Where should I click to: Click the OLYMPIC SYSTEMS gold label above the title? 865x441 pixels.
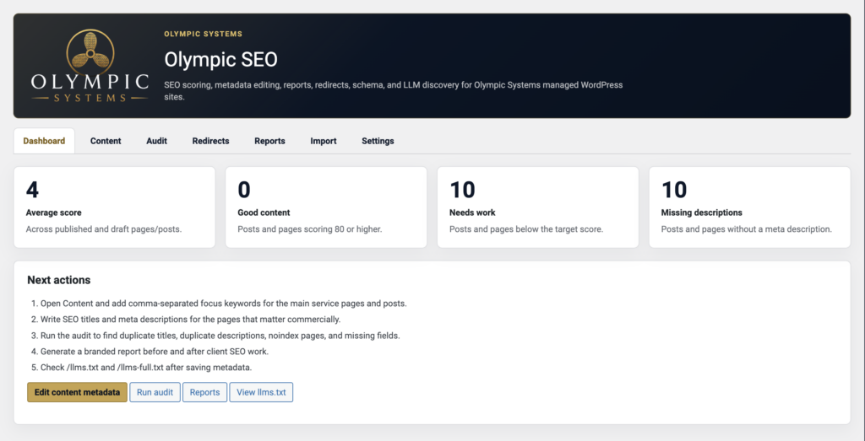[203, 34]
